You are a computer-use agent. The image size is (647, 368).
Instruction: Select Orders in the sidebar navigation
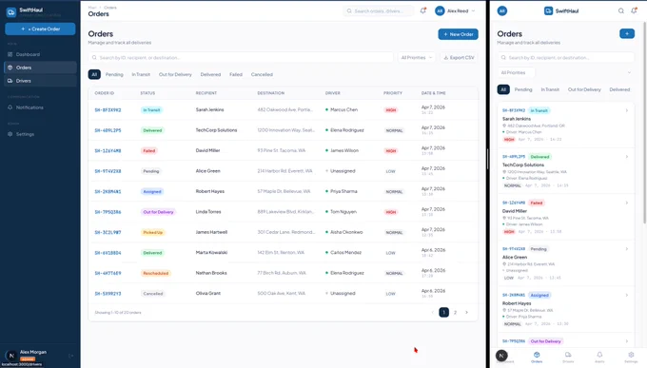[40, 68]
